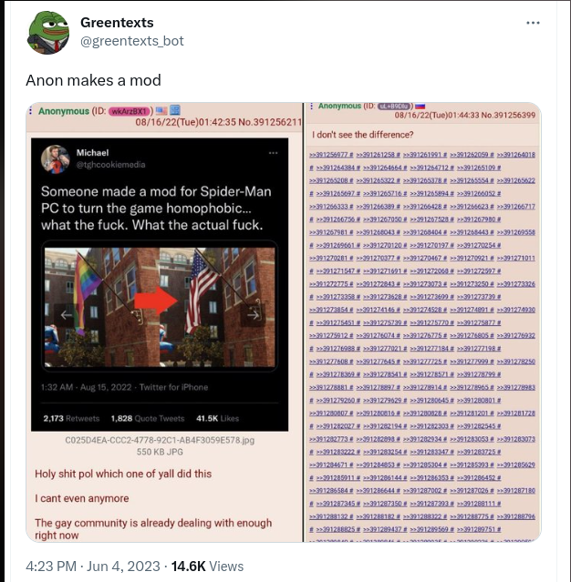Click Michael's avatar in embedded tweet
The width and height of the screenshot is (571, 582).
point(56,159)
